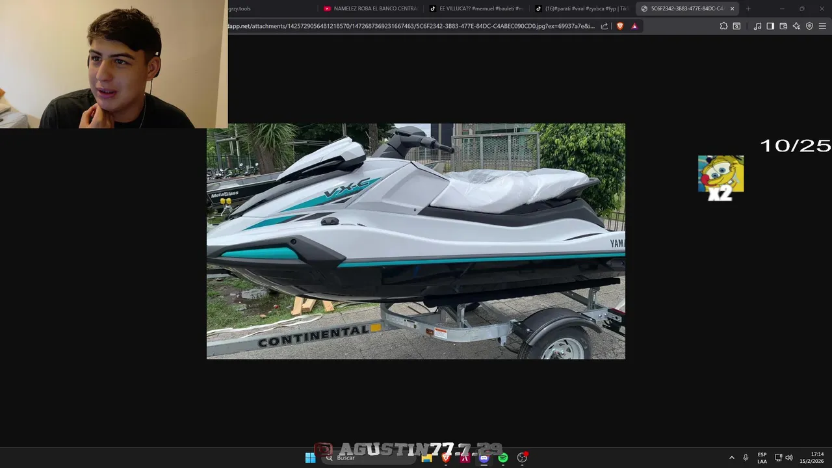Open the red app icon beside Brave

click(465, 458)
